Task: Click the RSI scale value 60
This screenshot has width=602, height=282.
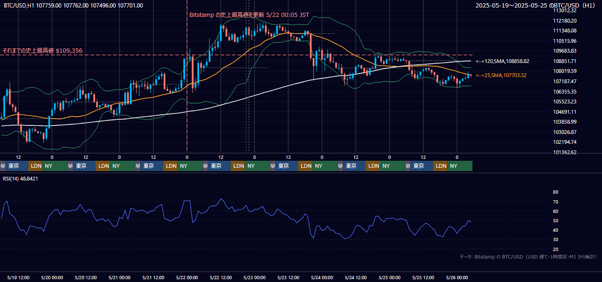Action: 555,211
